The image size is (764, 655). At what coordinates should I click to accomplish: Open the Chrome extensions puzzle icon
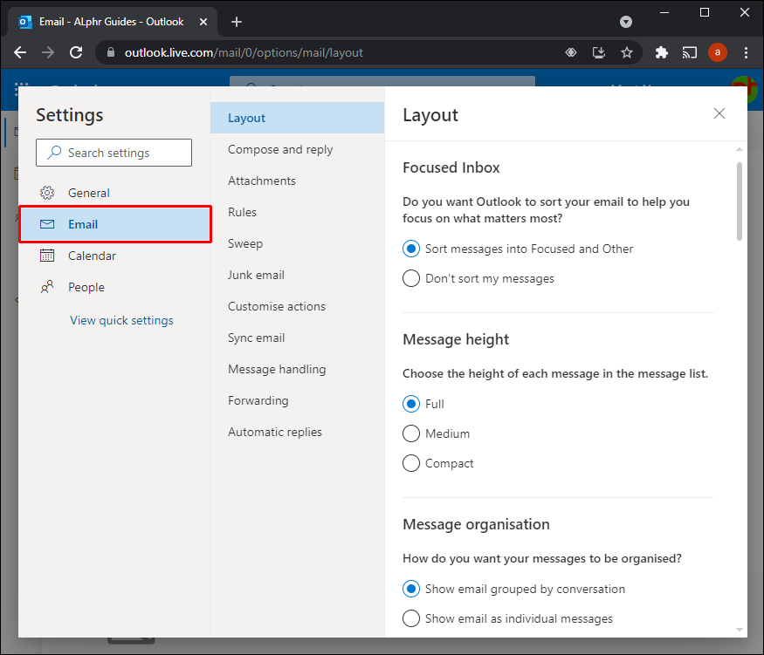(662, 52)
